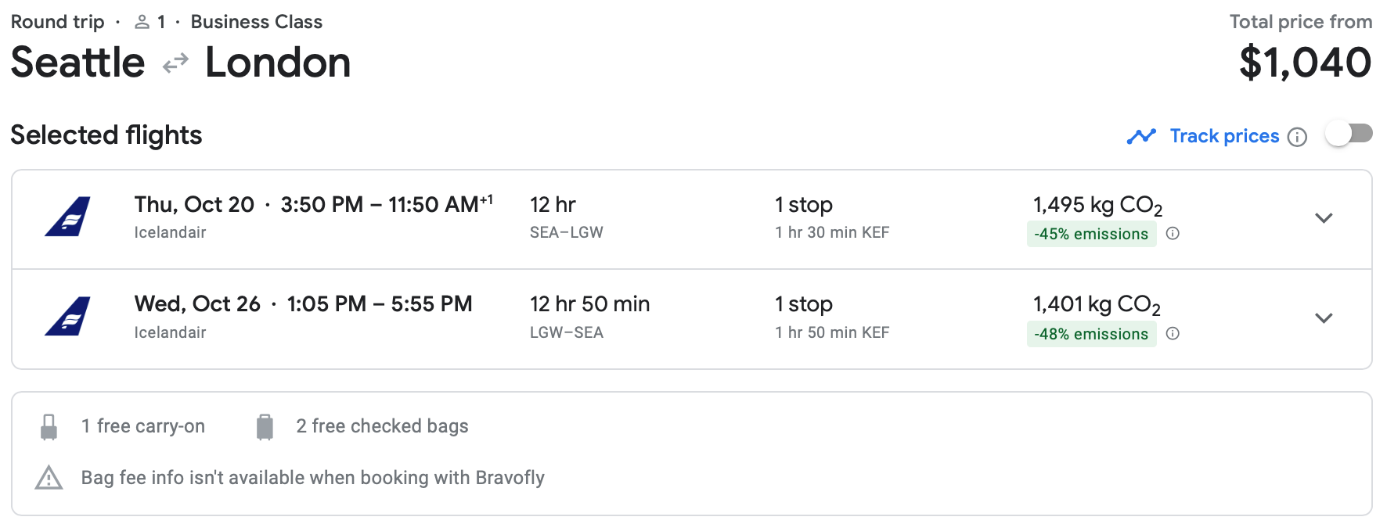
Task: Click the -48% emissions badge
Action: [1091, 334]
